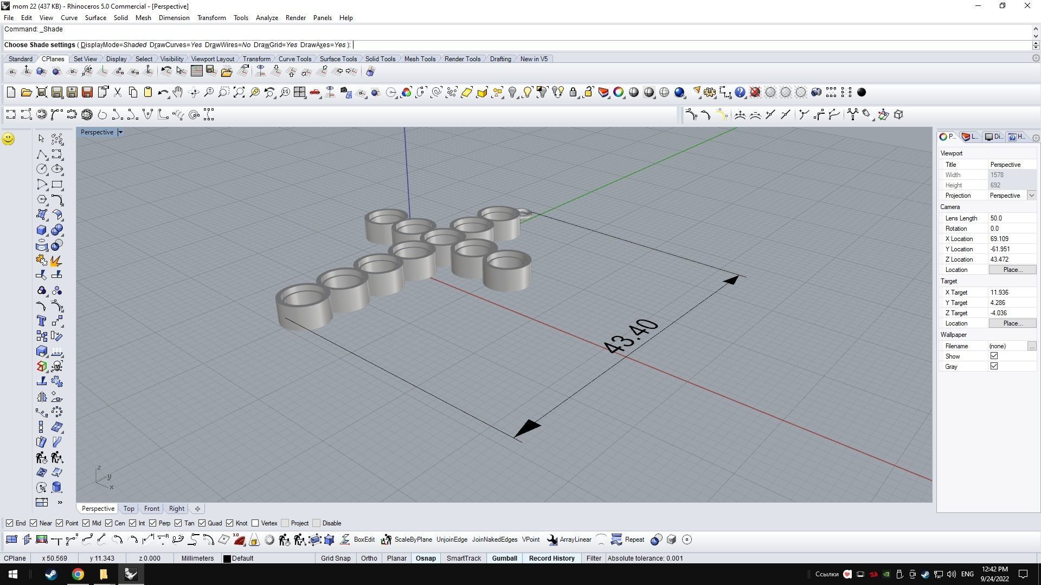
Task: Select the arrow pointer tool in sidebar
Action: (x=41, y=139)
